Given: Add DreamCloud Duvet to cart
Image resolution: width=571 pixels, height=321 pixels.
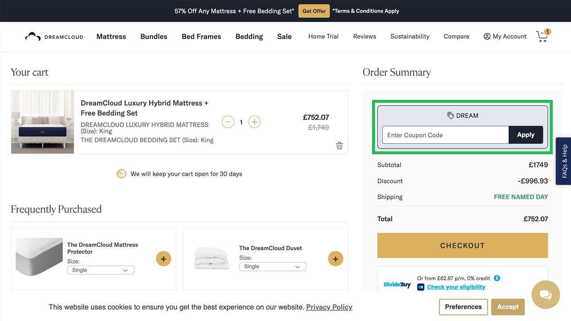Looking at the screenshot, I should pyautogui.click(x=335, y=259).
